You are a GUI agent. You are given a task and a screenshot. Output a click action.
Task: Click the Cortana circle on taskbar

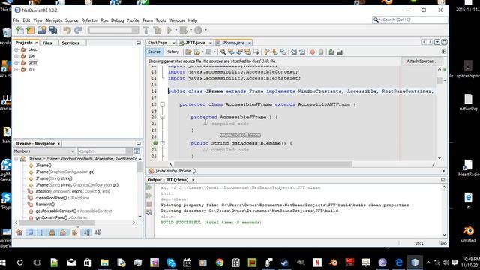pos(20,262)
